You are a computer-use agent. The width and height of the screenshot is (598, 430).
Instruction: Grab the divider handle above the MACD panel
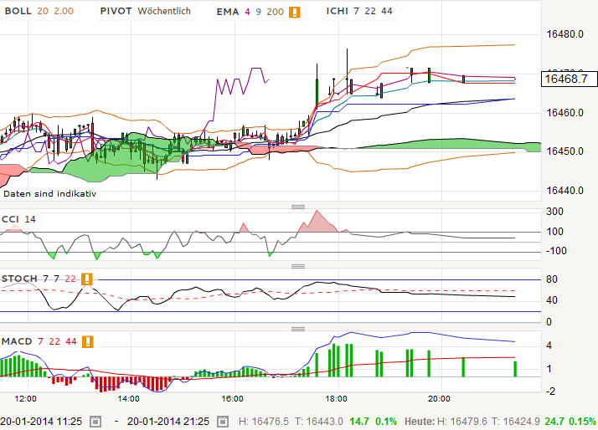(x=298, y=329)
